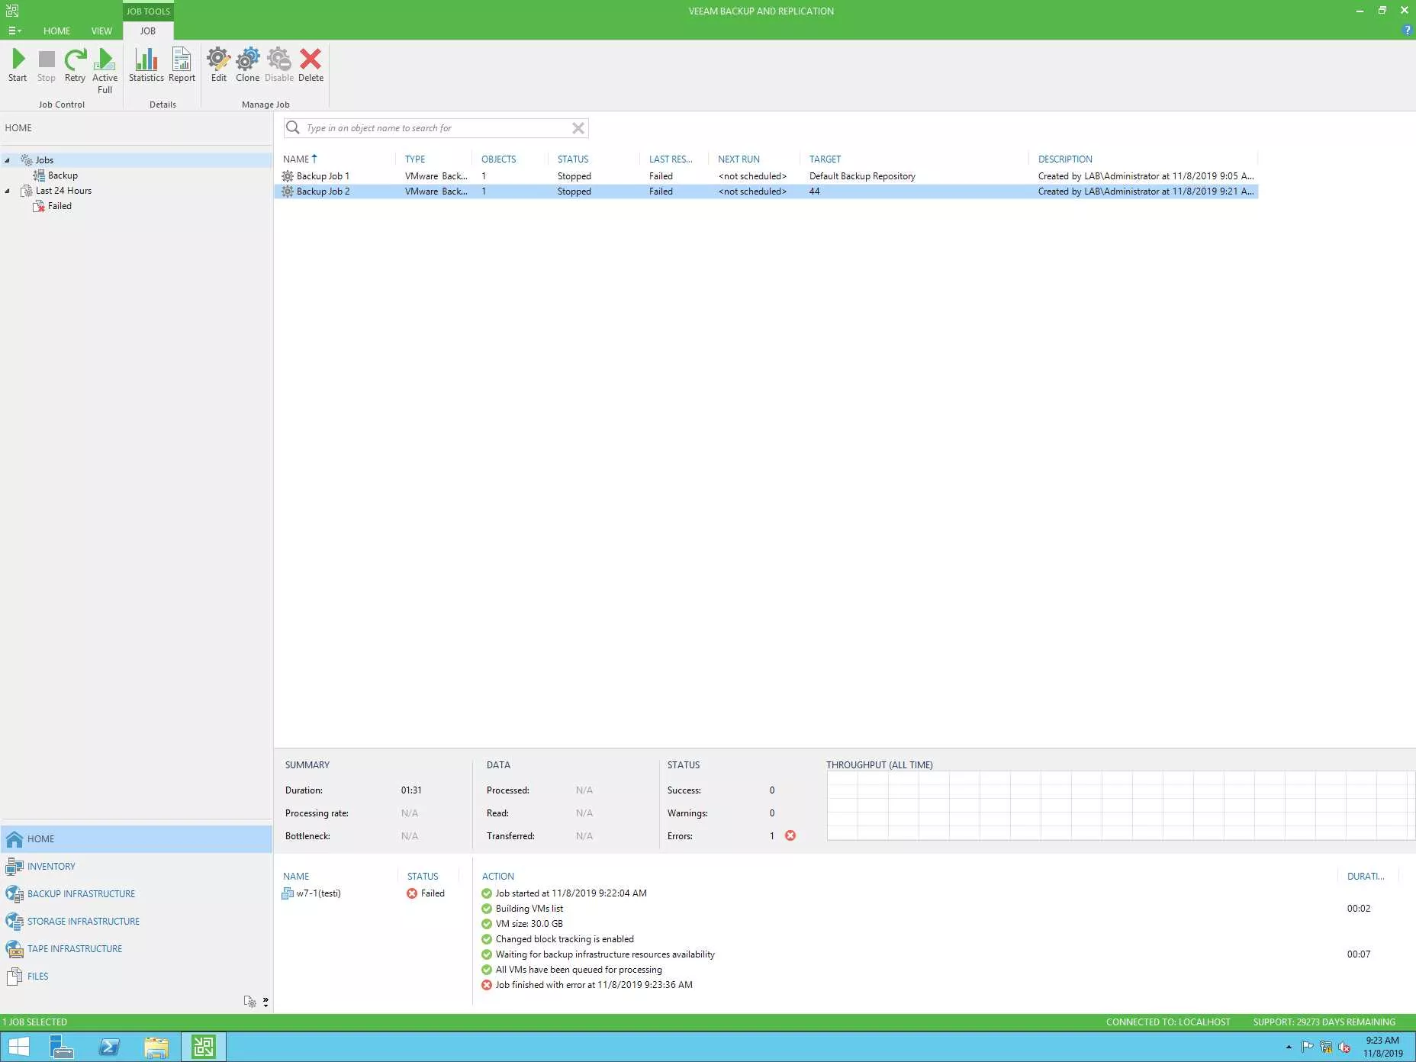Select w7-1(testi) VM in details
1416x1062 pixels.
tap(311, 893)
